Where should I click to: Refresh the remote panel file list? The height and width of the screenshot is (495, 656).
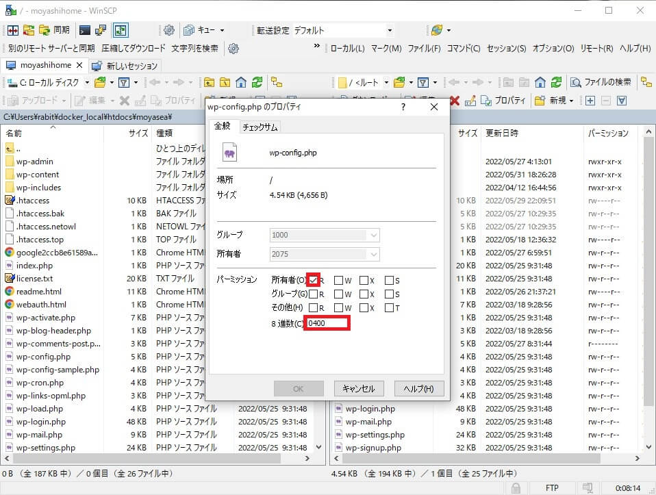click(x=557, y=82)
